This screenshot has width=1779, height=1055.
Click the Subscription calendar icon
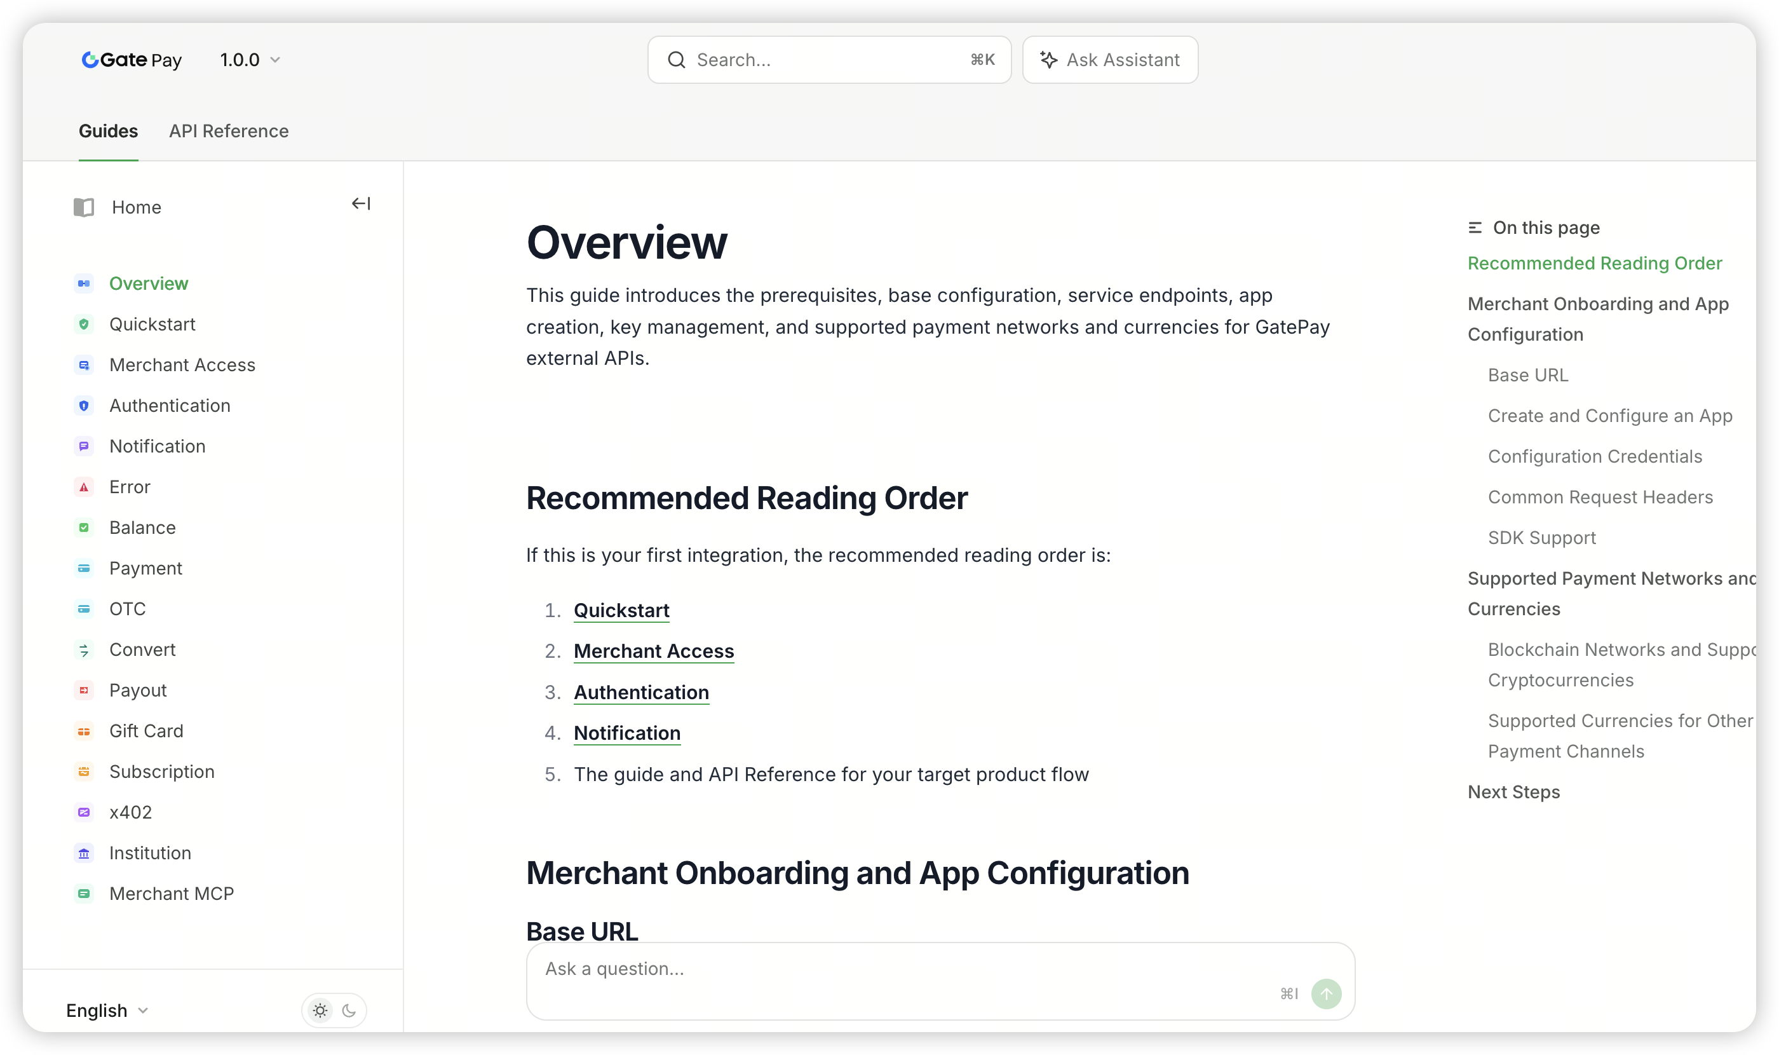pos(84,772)
